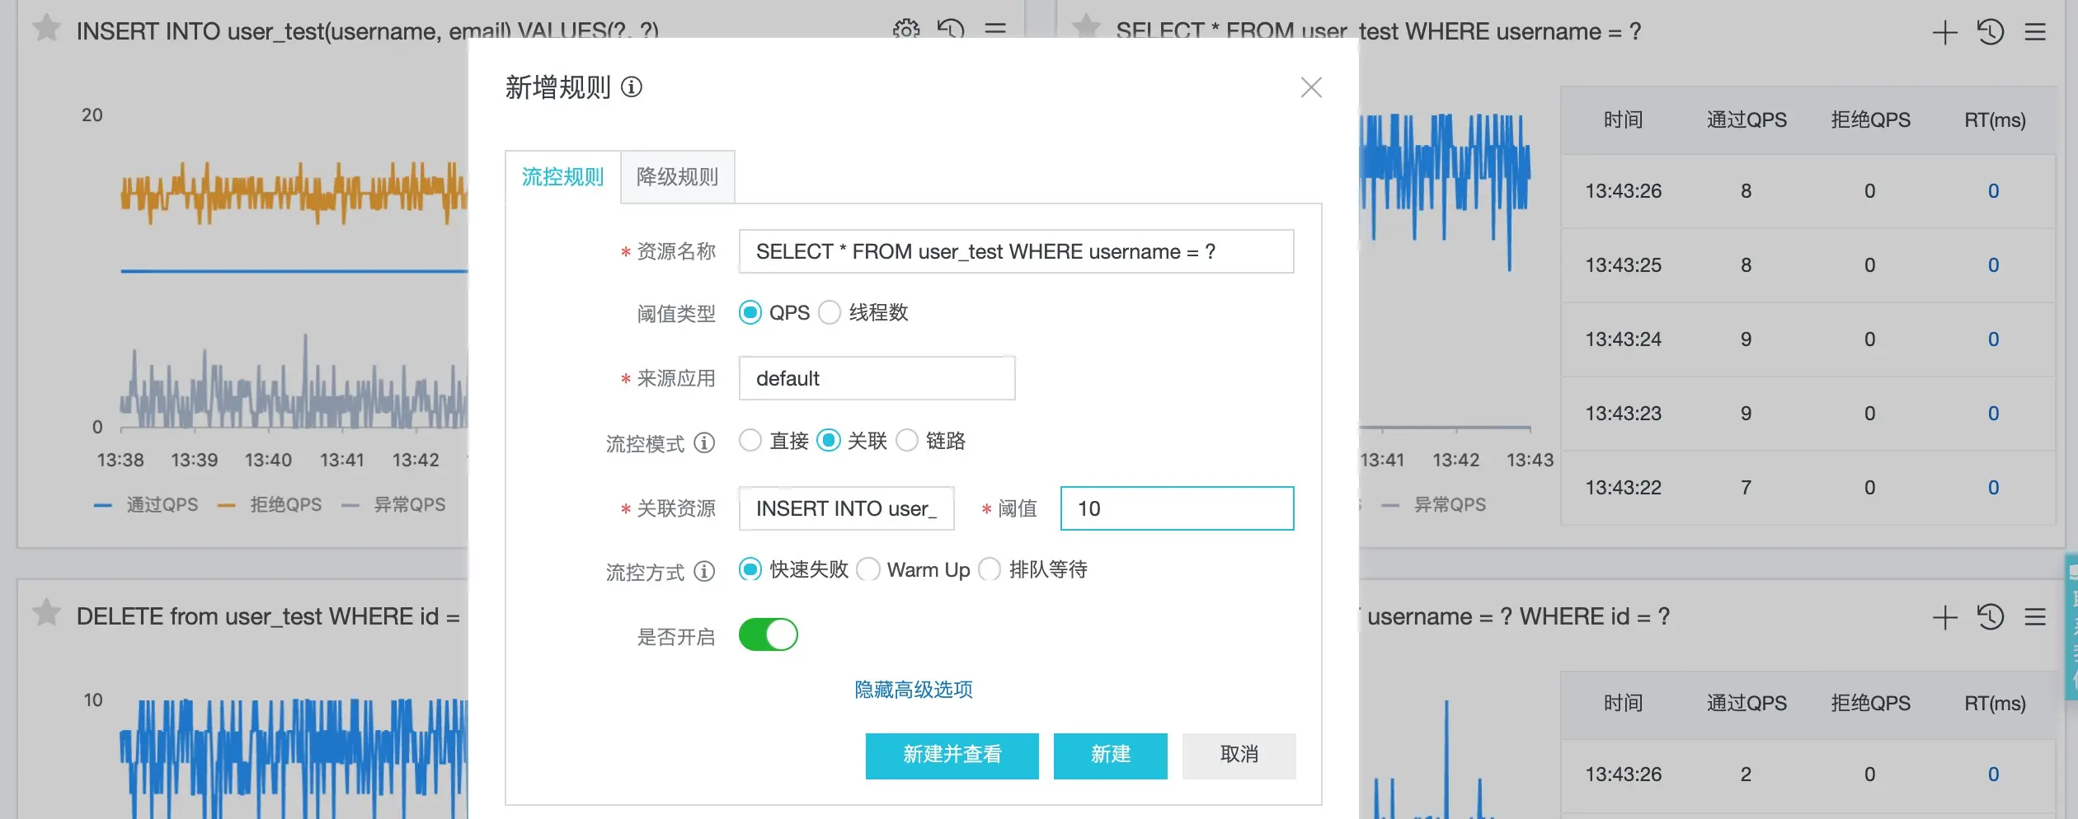Click the 'DELETE from user_test WHERE id' panel title
This screenshot has width=2078, height=819.
pyautogui.click(x=268, y=616)
